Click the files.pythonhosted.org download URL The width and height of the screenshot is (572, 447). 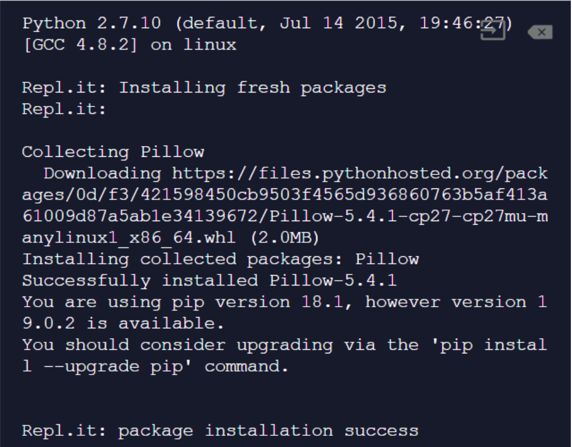pyautogui.click(x=359, y=173)
